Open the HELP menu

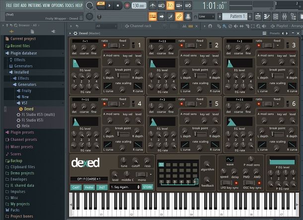click(x=79, y=5)
